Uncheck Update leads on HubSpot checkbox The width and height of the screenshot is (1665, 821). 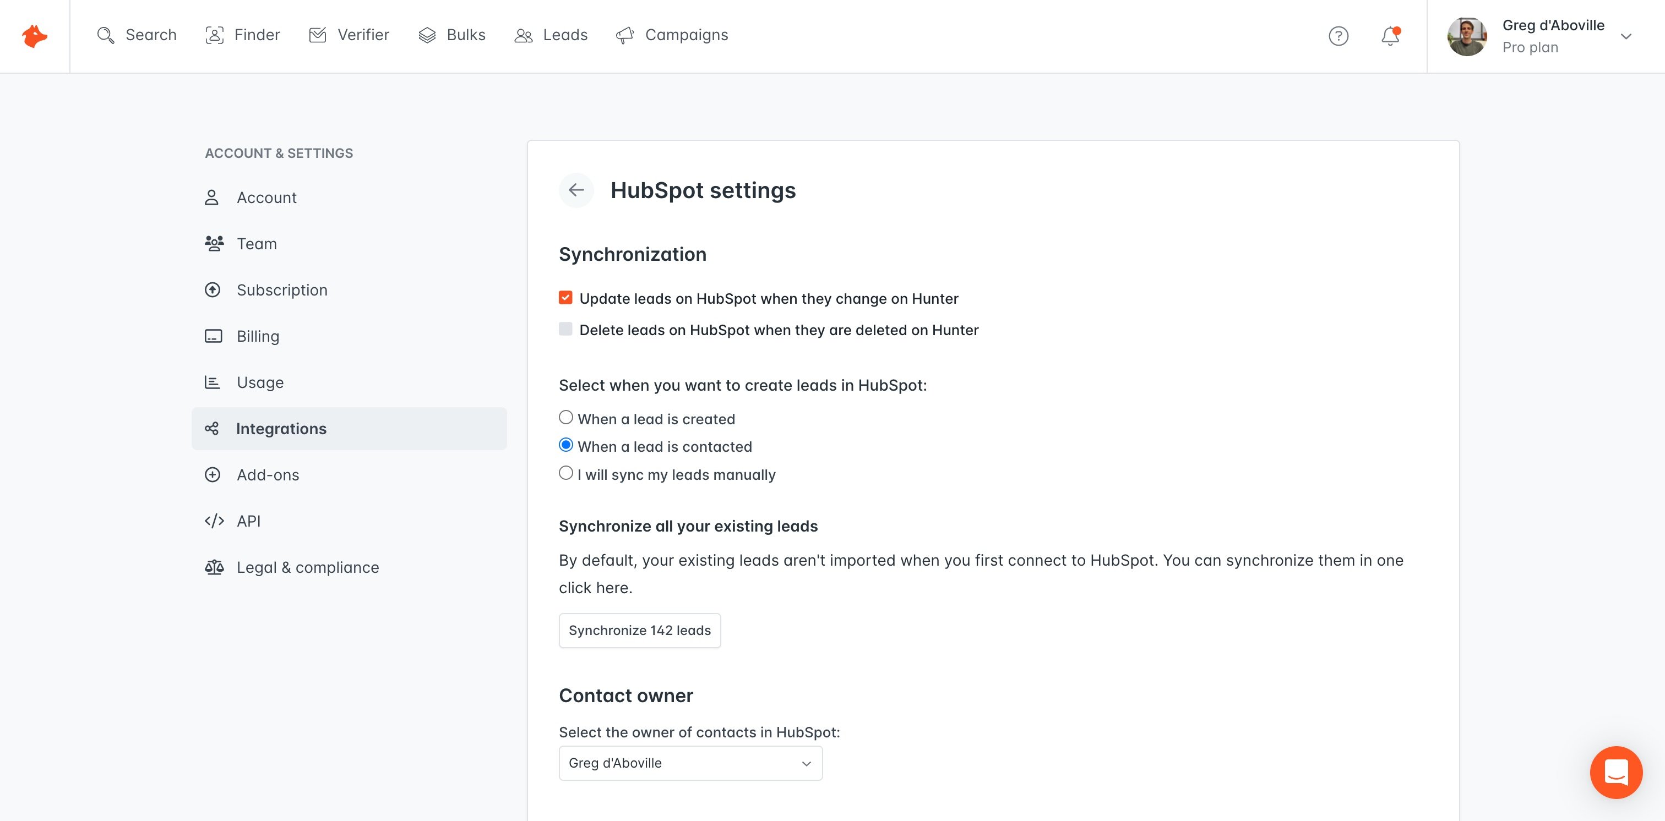tap(565, 298)
